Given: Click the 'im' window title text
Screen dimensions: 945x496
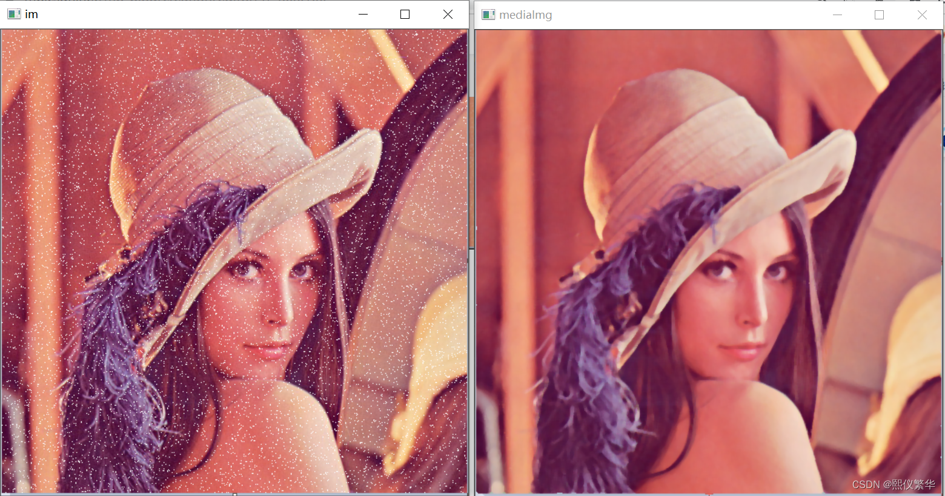Looking at the screenshot, I should 31,14.
